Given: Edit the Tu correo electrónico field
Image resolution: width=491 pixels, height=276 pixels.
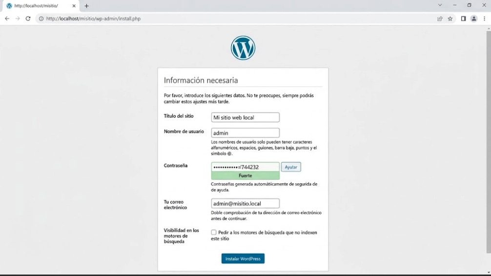Looking at the screenshot, I should tap(245, 203).
